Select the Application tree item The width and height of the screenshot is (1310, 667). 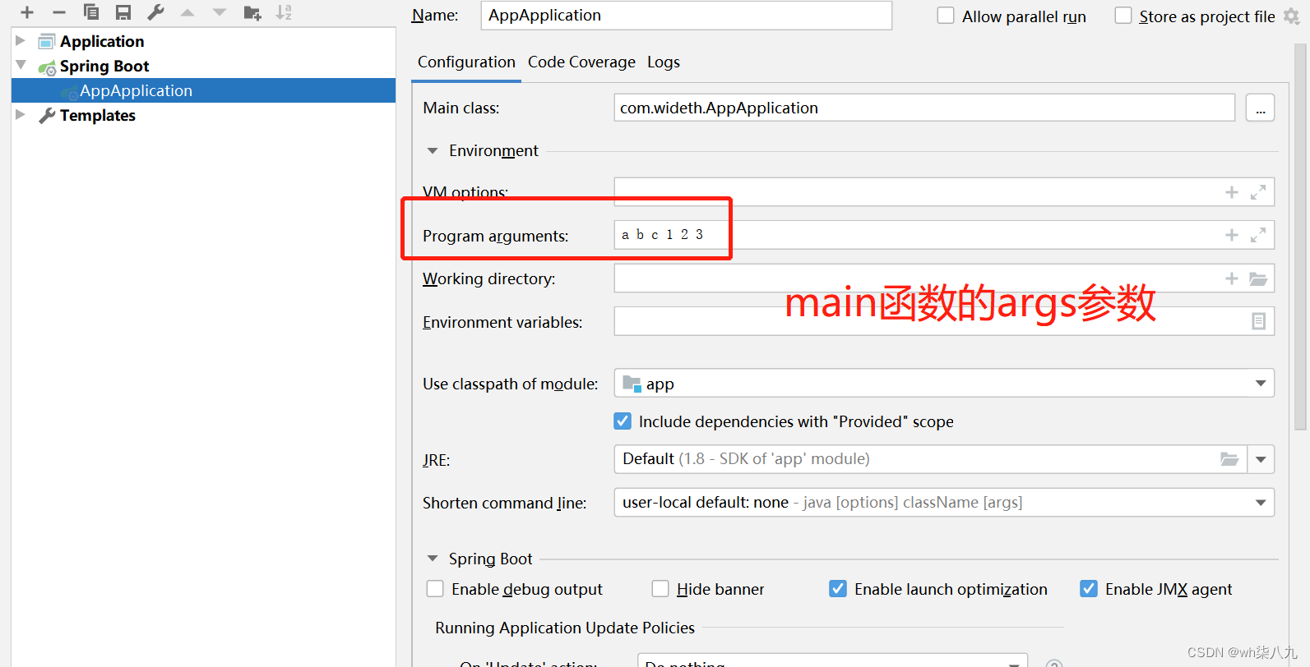coord(102,41)
